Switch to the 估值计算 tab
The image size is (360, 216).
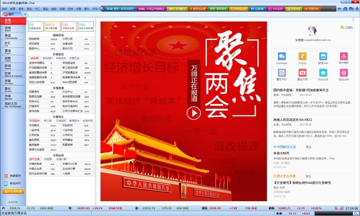61,159
